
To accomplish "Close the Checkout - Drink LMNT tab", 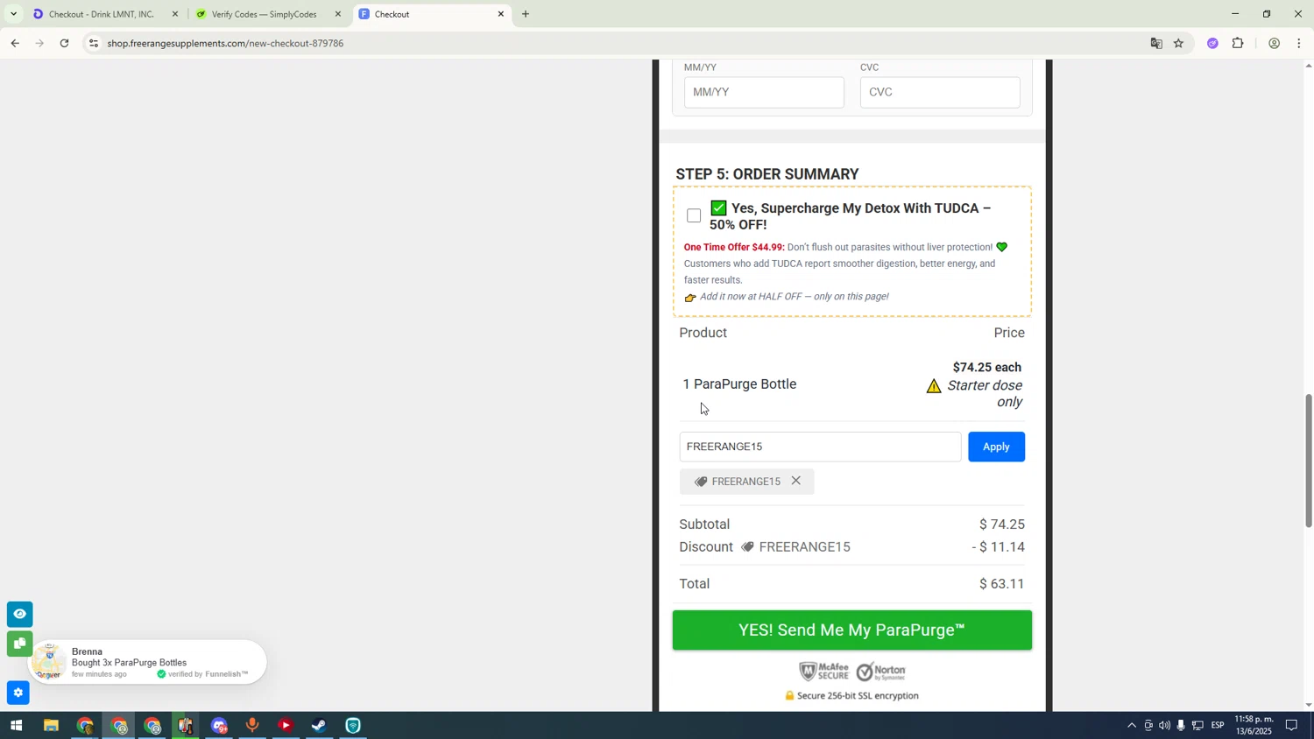I will 175,14.
